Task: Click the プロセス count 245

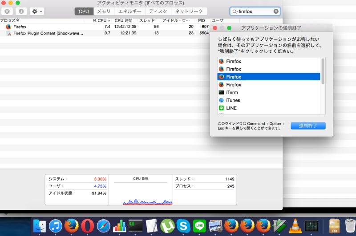Action: [231, 186]
